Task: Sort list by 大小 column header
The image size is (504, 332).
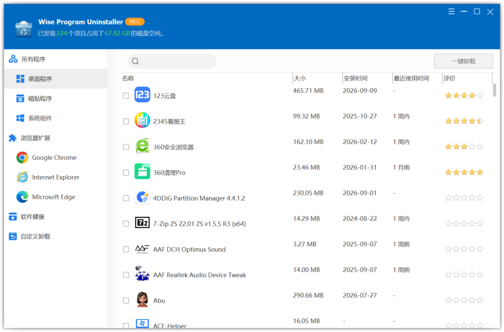Action: [x=300, y=78]
